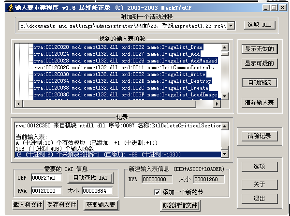Click the process path text field
290x216 pixels.
click(123, 26)
